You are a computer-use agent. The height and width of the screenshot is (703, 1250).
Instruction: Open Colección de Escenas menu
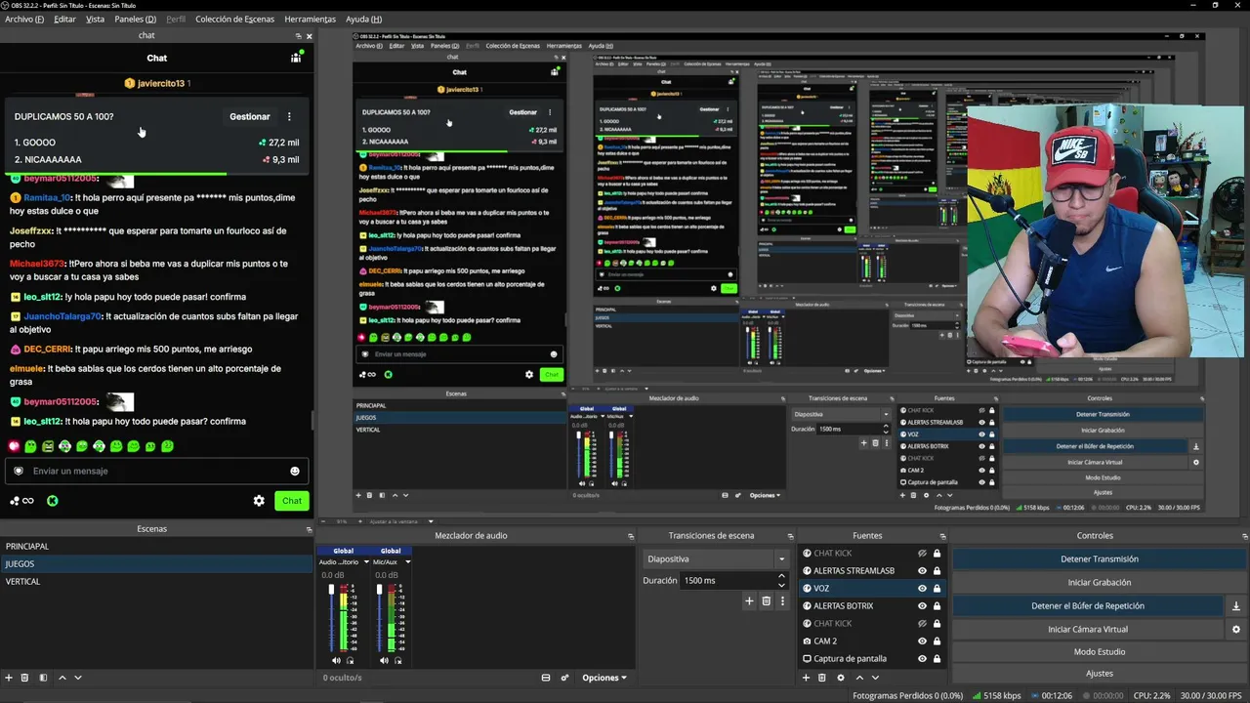pyautogui.click(x=234, y=20)
